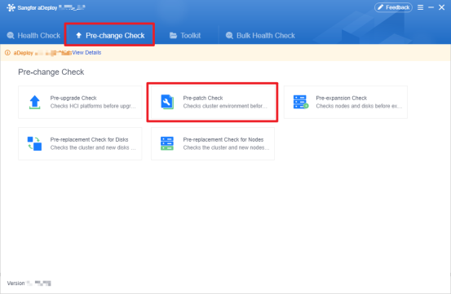Click the Pre-expansion Check server icon

(301, 103)
